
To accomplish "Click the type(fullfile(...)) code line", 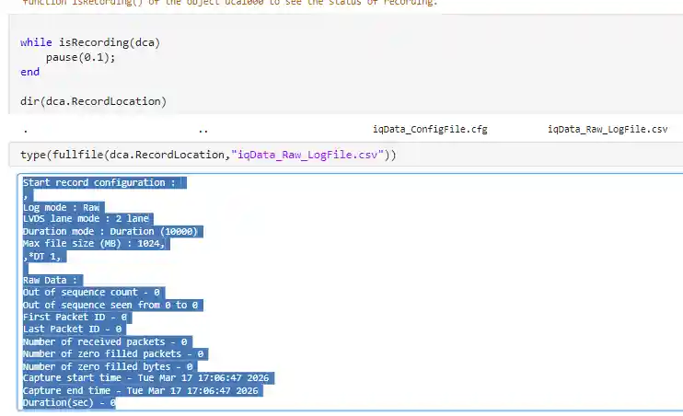I will 208,155.
